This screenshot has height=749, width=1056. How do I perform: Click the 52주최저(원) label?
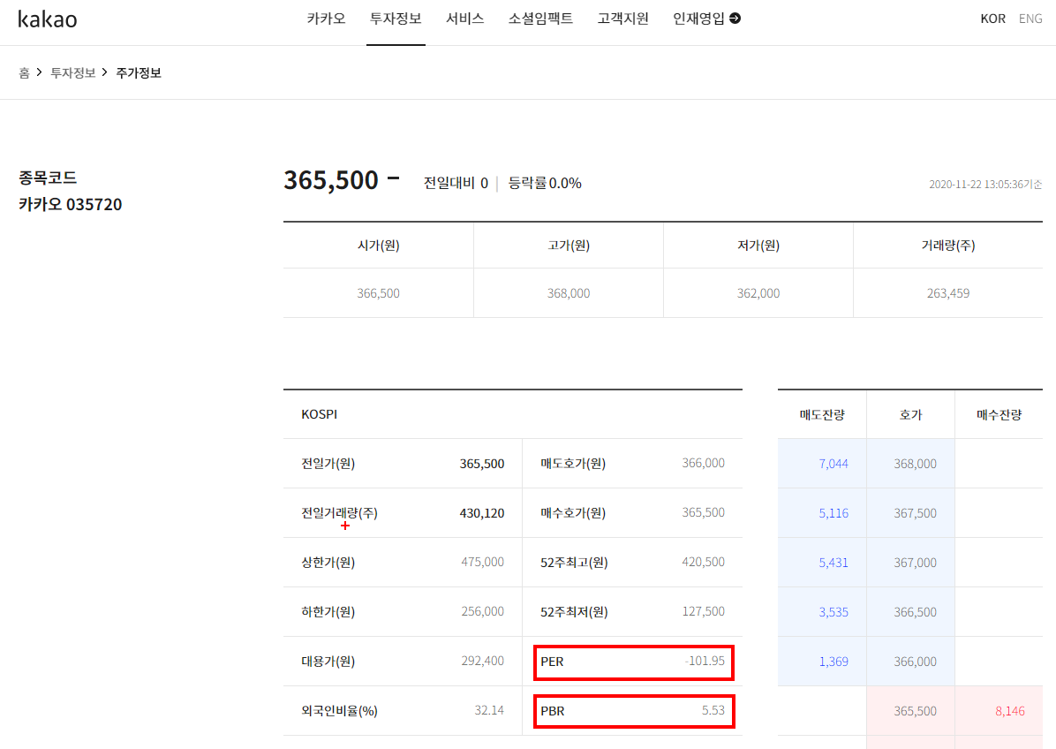(x=574, y=611)
